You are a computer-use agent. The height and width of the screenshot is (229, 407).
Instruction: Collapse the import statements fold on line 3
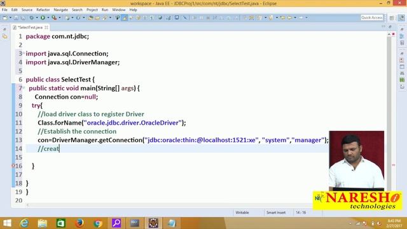(24, 53)
